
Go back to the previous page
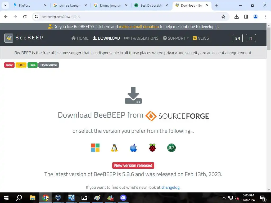pyautogui.click(x=6, y=17)
